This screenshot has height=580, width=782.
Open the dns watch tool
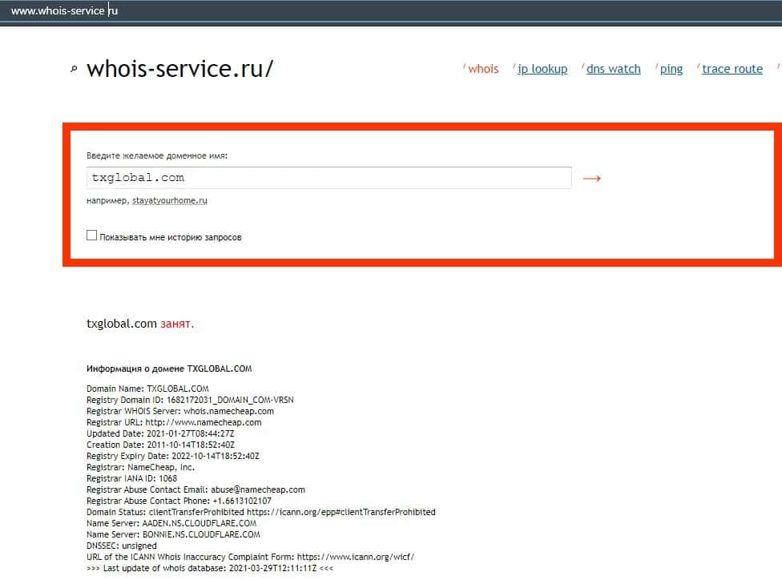coord(614,69)
